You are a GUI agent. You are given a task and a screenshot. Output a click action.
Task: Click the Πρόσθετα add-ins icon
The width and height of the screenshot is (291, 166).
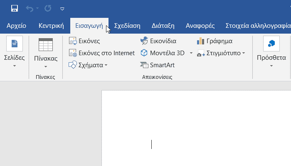point(271,44)
